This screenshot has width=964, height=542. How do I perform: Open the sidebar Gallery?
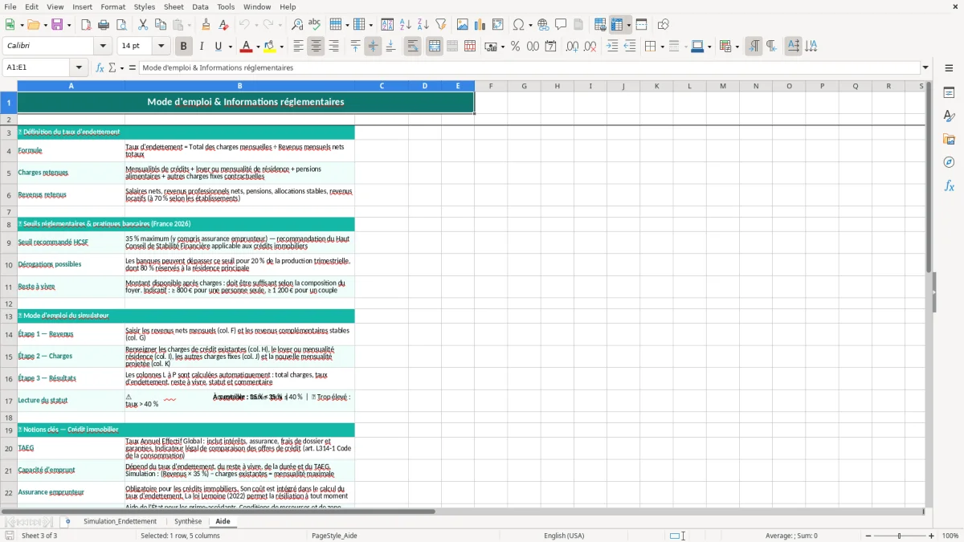click(x=949, y=139)
